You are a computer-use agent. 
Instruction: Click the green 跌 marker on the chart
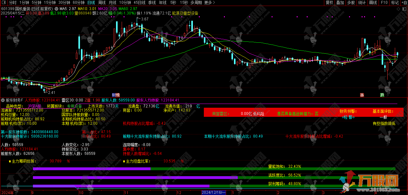pyautogui.click(x=382, y=95)
